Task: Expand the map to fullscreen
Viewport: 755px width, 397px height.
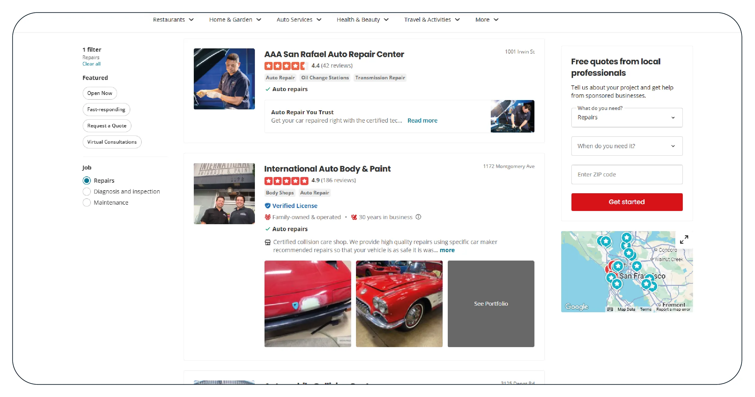Action: click(684, 240)
